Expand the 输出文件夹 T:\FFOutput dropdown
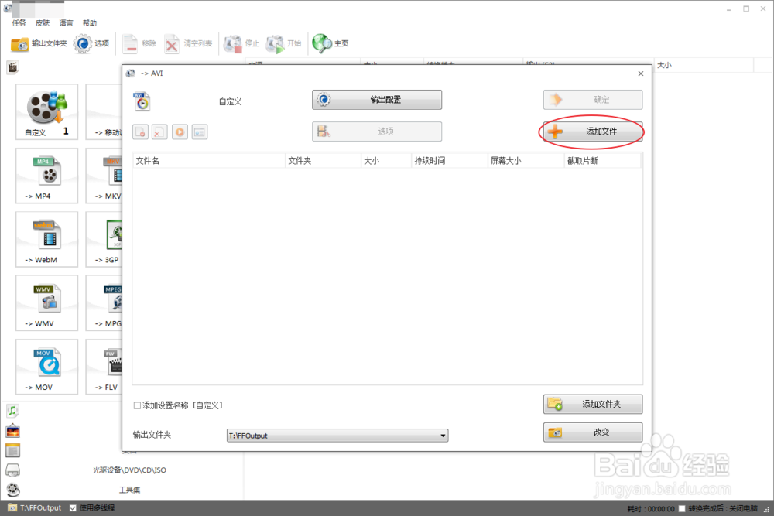 (443, 436)
